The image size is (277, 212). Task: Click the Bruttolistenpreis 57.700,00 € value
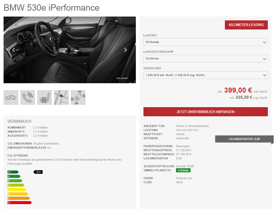click(x=184, y=154)
